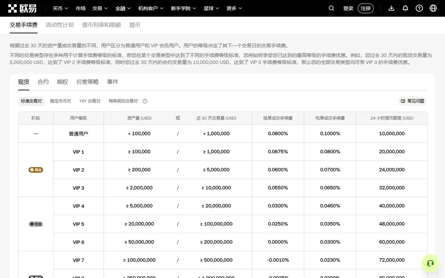Switch to the 提币 tab
This screenshot has width=445, height=278.
click(135, 25)
